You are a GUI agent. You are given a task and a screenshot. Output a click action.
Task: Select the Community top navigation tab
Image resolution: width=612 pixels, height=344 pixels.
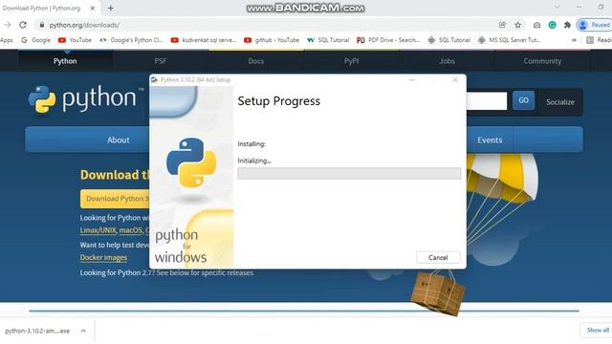tap(542, 61)
